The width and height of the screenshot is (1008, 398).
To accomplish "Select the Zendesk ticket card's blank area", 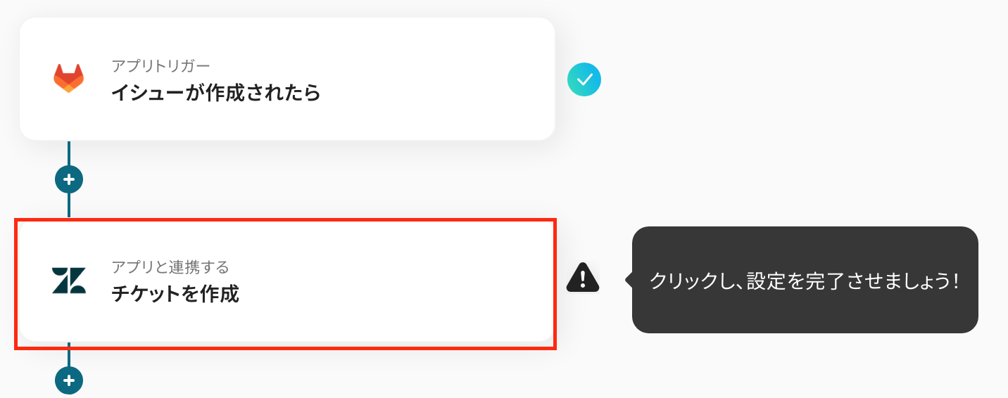I will tap(408, 280).
